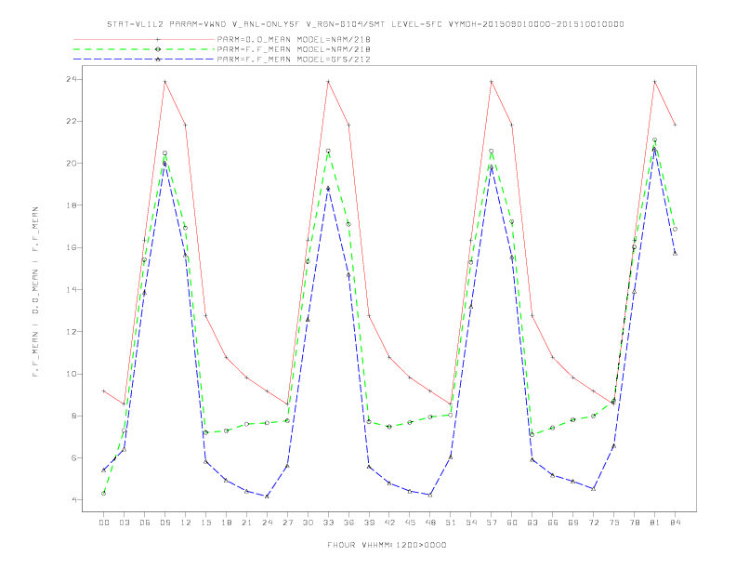736x569 pixels.
Task: Click the green dashed legend line sample
Action: 144,49
